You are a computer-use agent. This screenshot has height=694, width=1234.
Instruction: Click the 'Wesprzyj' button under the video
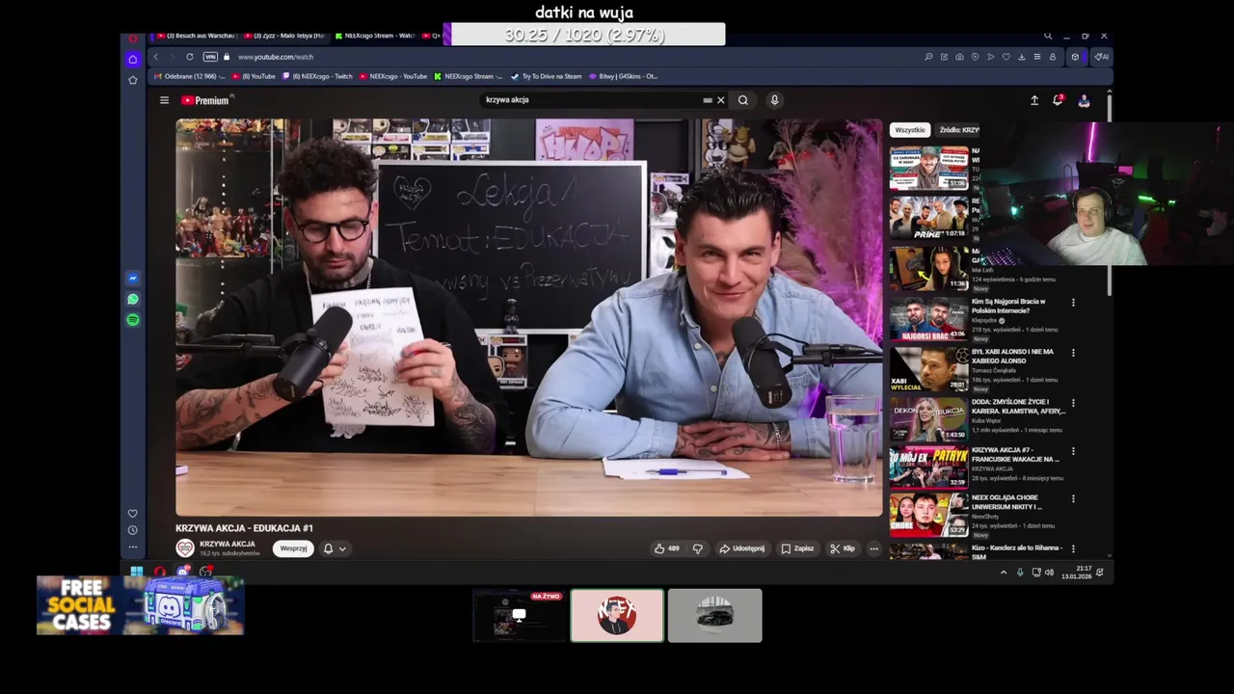click(293, 548)
